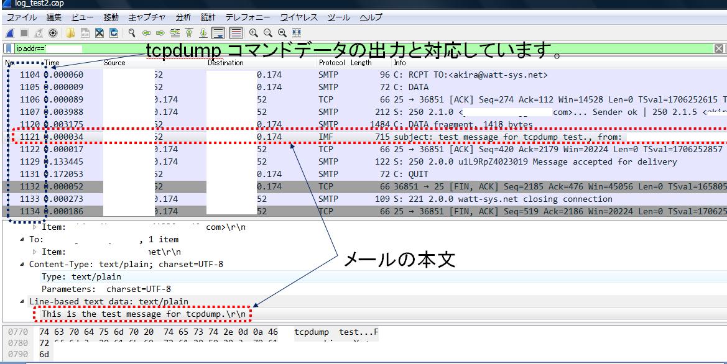
Task: Sort packets by Source column header
Action: coord(154,63)
